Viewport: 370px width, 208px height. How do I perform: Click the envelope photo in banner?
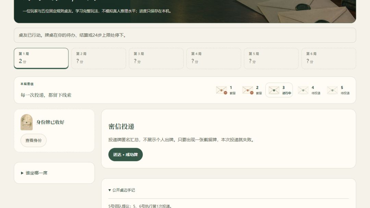point(296,11)
